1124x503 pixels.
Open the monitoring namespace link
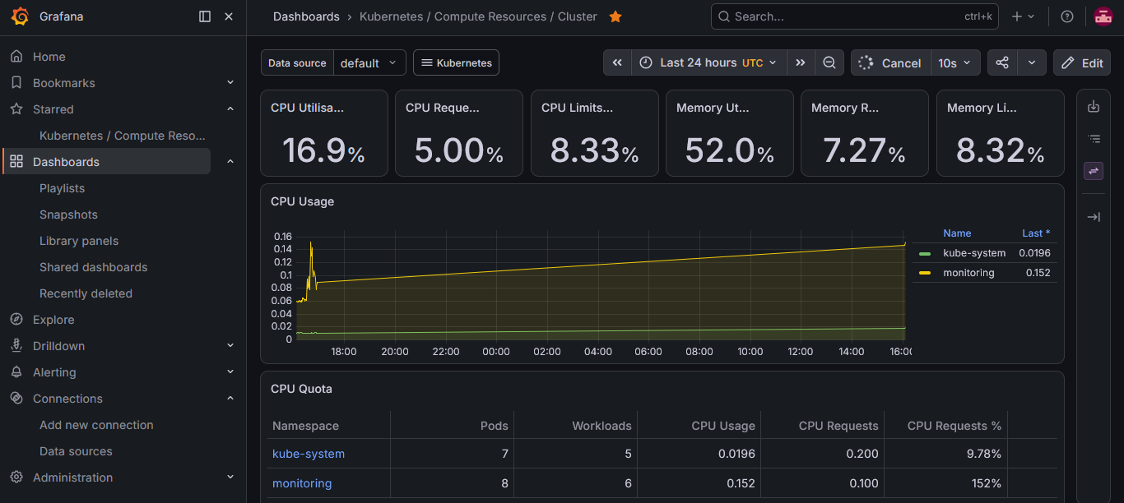tap(302, 483)
